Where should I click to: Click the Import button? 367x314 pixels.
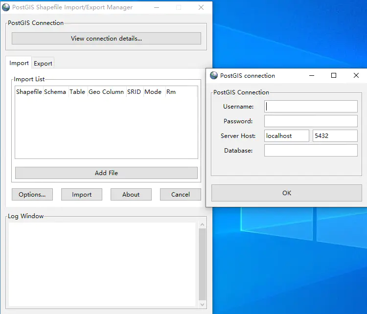[x=82, y=195]
